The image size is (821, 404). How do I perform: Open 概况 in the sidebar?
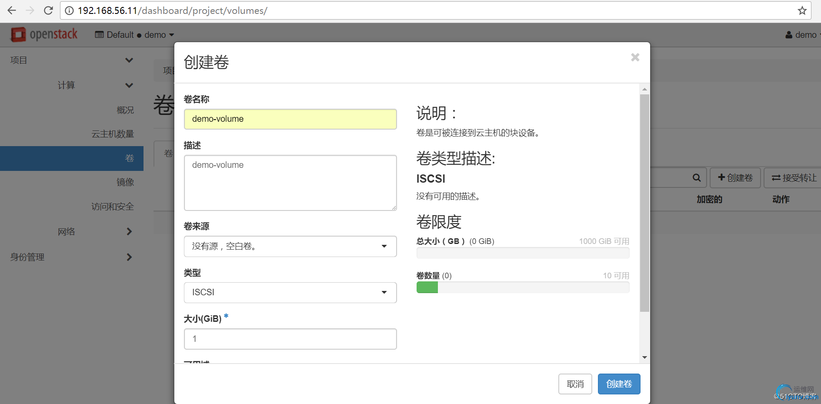point(125,110)
